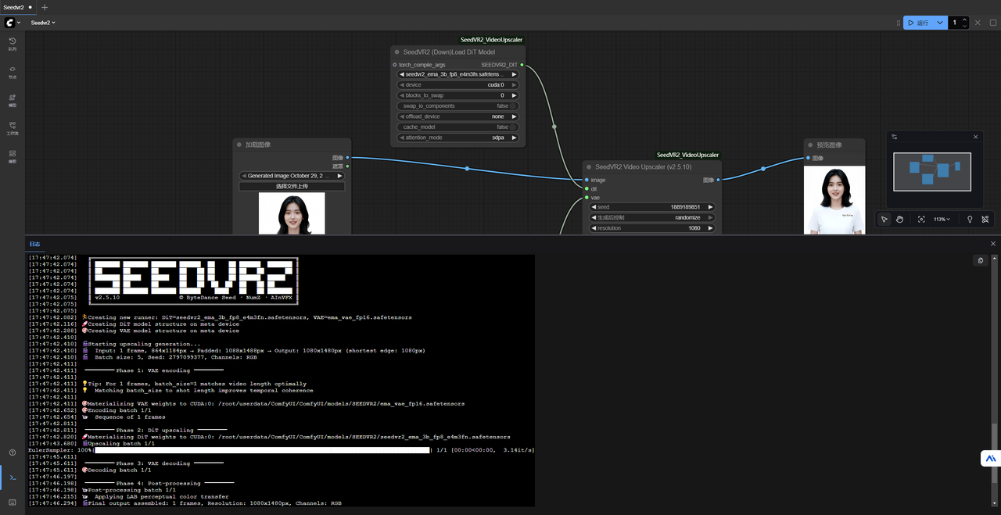Toggle the console terminal icon at bottom-left
Image resolution: width=1001 pixels, height=515 pixels.
click(13, 477)
